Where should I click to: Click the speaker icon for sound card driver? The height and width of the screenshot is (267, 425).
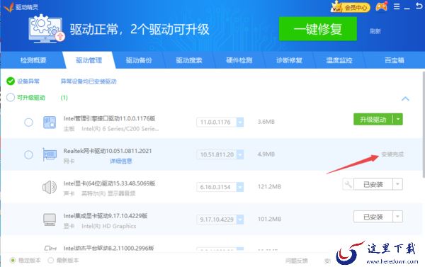pyautogui.click(x=50, y=187)
